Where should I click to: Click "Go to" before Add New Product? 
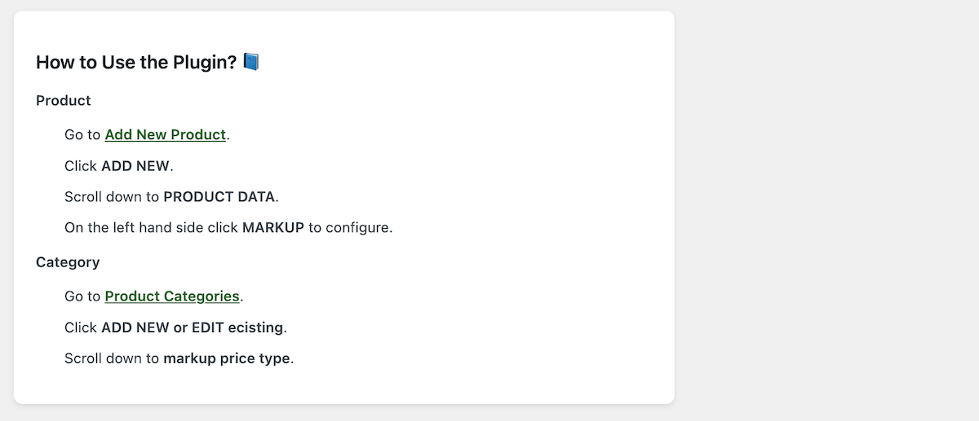pyautogui.click(x=82, y=135)
